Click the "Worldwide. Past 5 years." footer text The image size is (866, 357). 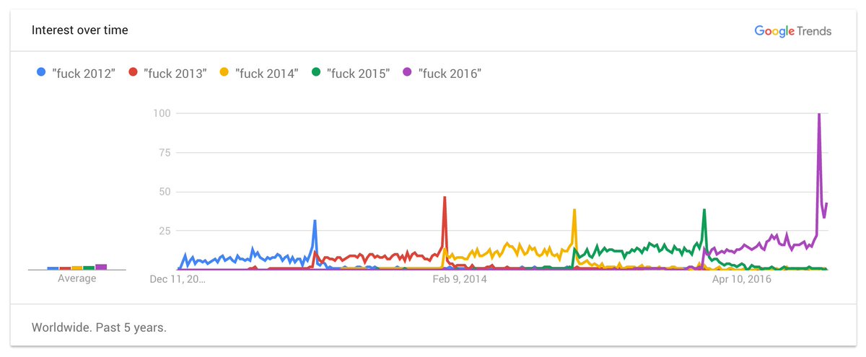click(99, 327)
